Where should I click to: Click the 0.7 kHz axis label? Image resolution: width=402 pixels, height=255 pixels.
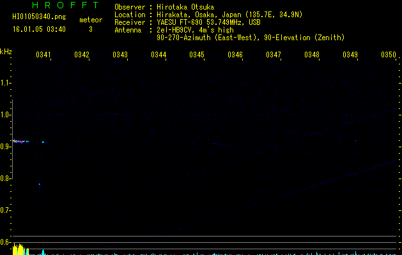click(5, 210)
